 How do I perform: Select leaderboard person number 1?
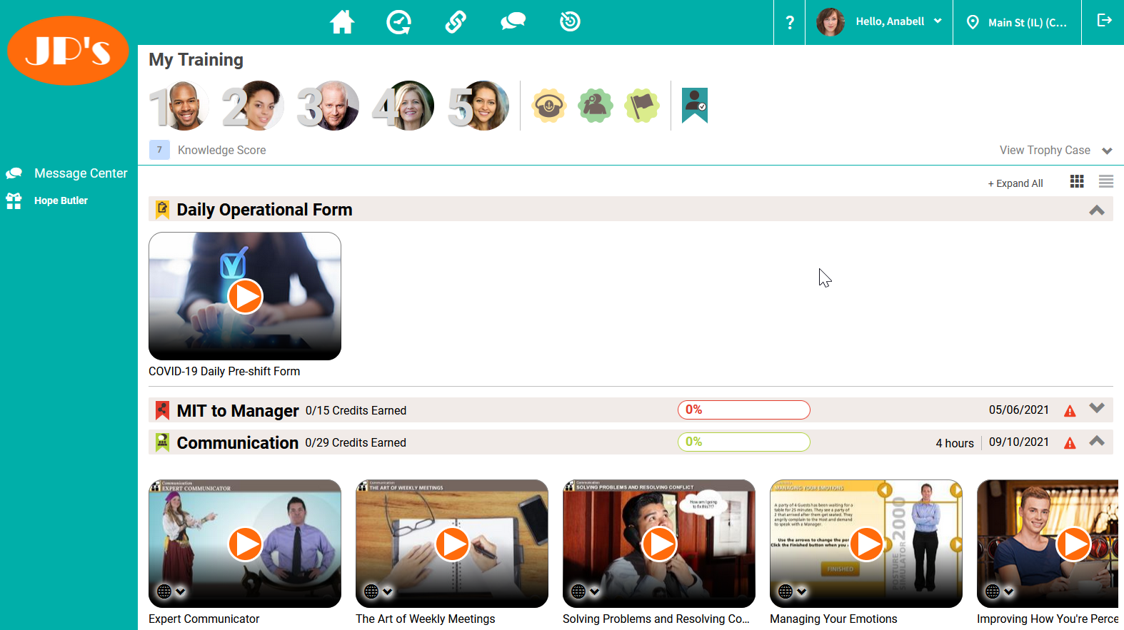pyautogui.click(x=180, y=106)
